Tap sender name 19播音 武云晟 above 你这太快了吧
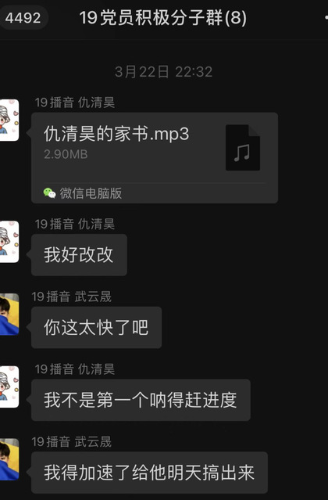Viewport: 328px width, 500px height. [72, 297]
